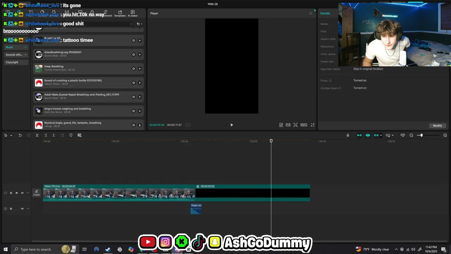Click the zoom-to-fit player icon
The height and width of the screenshot is (254, 451).
[296, 125]
